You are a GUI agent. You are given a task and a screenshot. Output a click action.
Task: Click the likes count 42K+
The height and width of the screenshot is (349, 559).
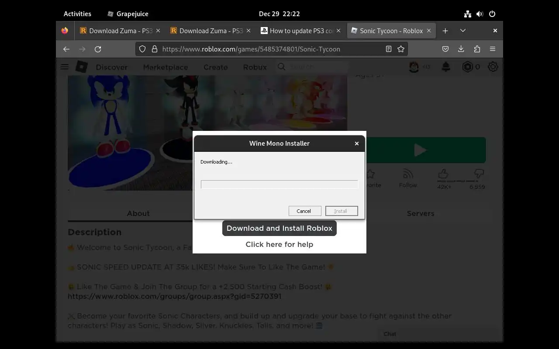point(445,187)
